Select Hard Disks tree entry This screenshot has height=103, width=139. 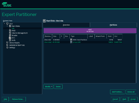pos(16,26)
